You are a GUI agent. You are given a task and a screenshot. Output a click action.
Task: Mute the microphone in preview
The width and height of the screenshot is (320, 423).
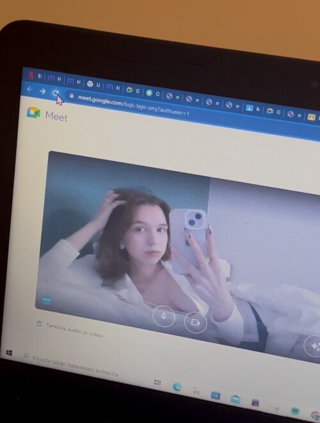click(164, 316)
